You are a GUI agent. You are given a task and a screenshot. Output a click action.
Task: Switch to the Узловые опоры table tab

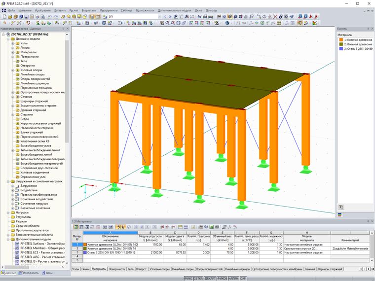(x=160, y=269)
